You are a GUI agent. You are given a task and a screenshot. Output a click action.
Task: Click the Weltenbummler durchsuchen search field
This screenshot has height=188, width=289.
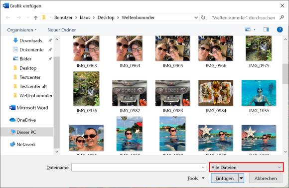243,18
